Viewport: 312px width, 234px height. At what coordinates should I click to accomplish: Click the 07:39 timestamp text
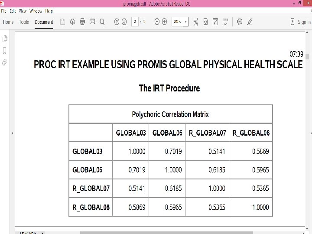[296, 54]
